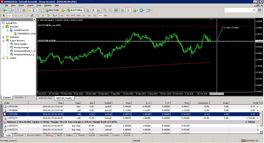Open the Journal tab

pos(127,135)
